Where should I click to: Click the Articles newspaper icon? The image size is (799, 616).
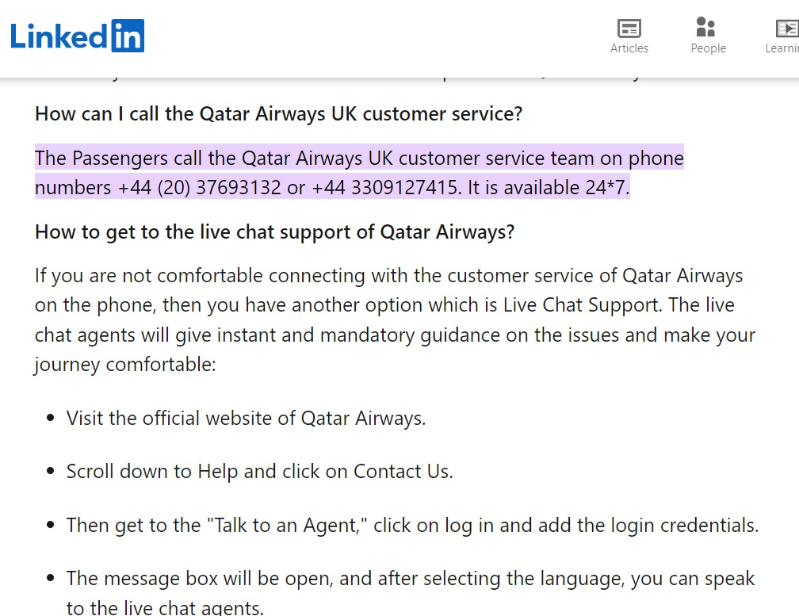(629, 29)
